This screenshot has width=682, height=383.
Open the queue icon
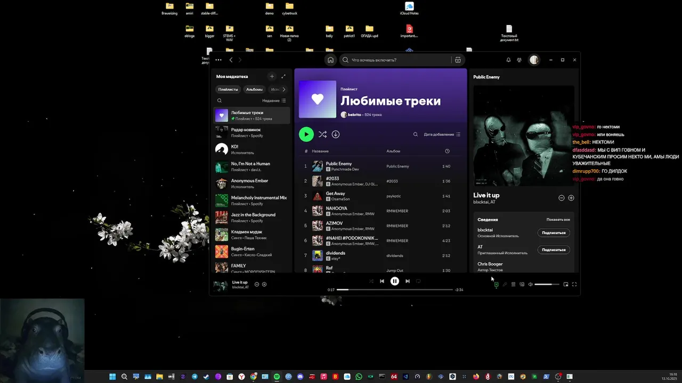(x=513, y=285)
